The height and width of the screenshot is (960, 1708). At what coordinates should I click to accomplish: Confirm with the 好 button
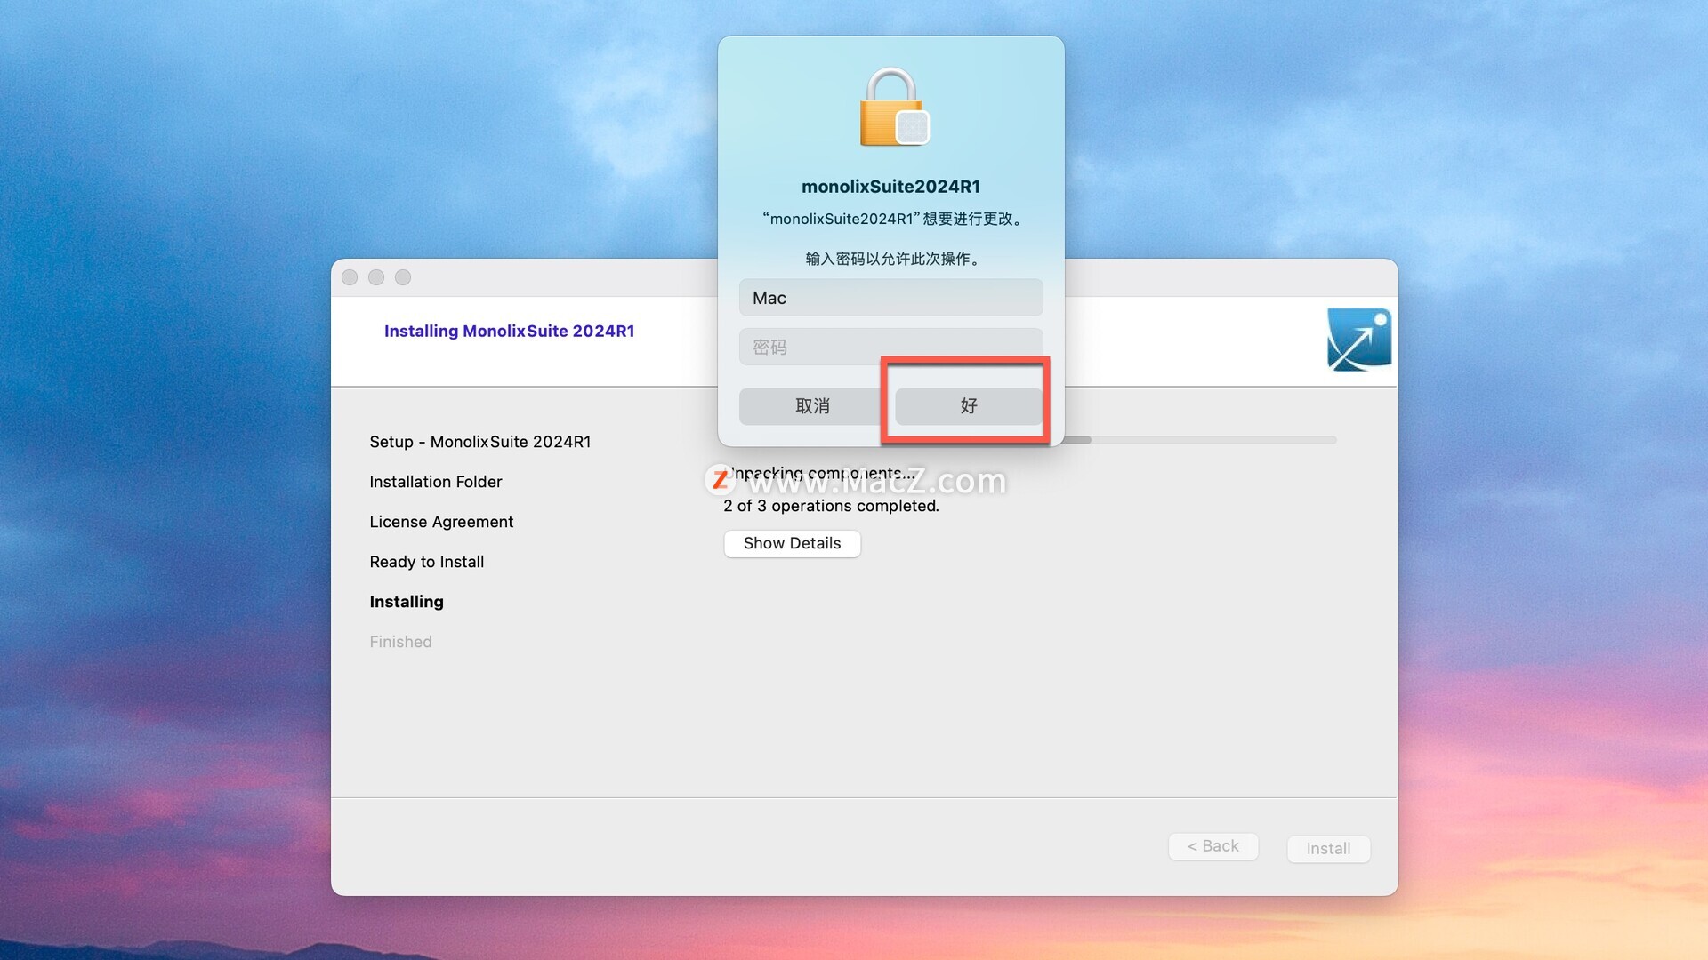point(968,406)
